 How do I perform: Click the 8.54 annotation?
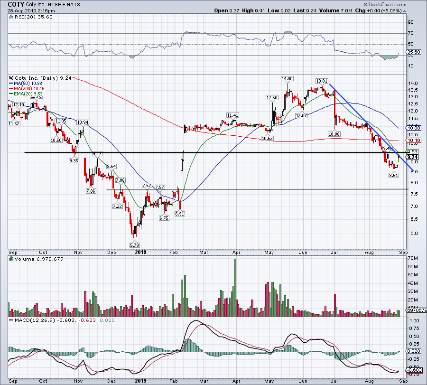pyautogui.click(x=111, y=166)
